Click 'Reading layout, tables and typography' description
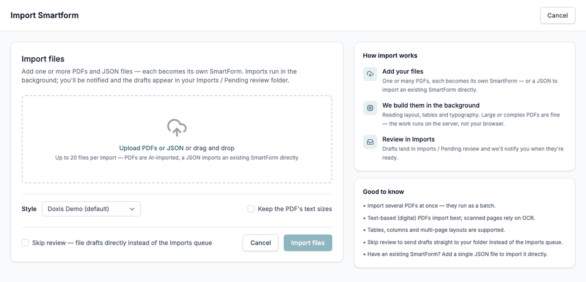586x282 pixels. click(x=471, y=119)
